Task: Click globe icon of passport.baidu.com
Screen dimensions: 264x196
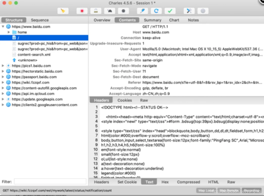Action: (8, 77)
